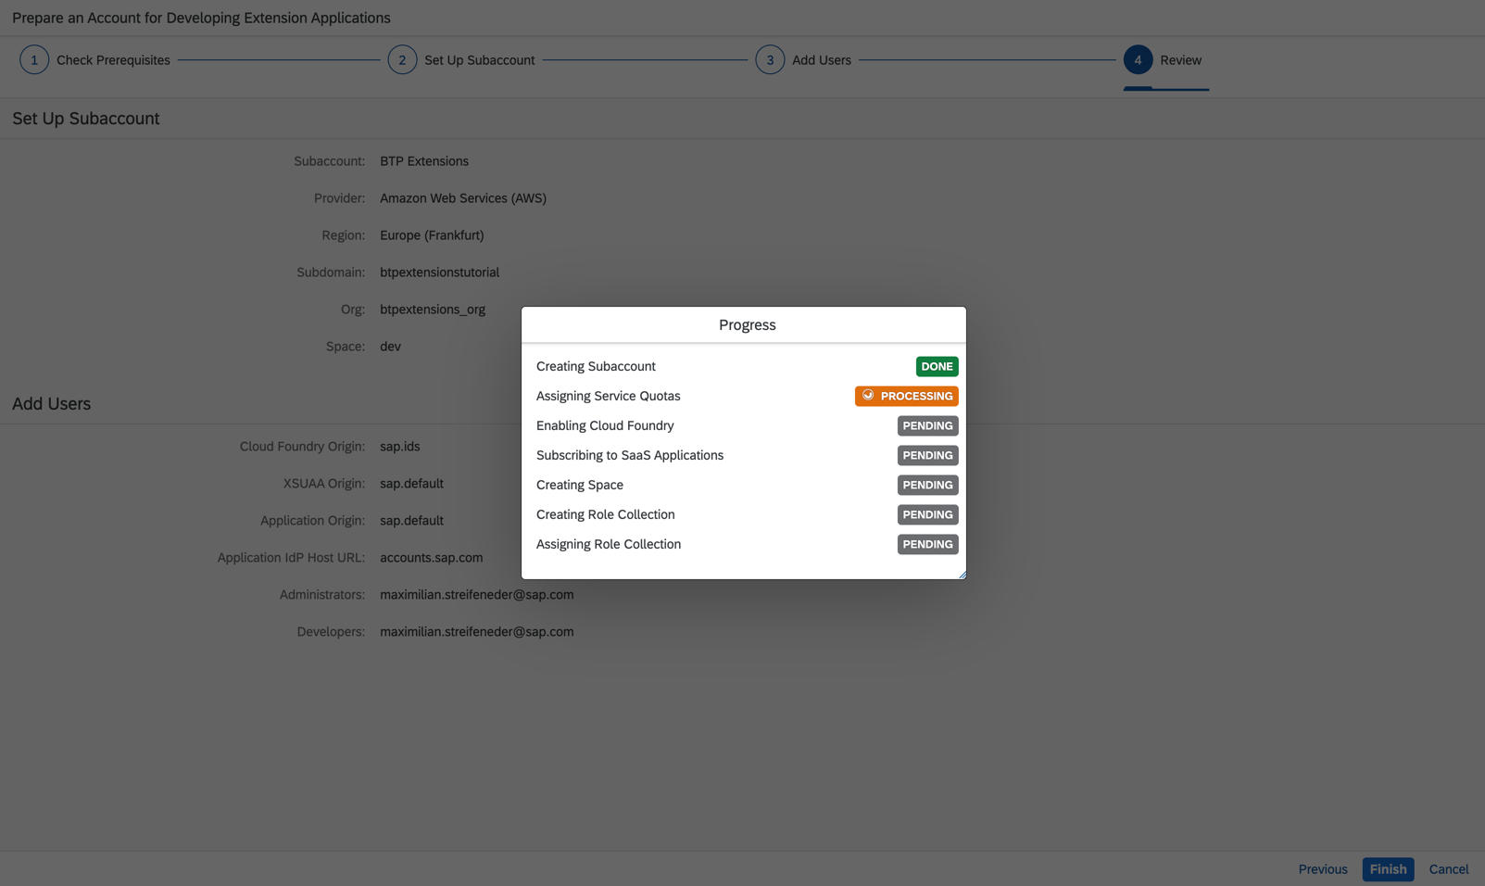Click Creating Space row text

(580, 486)
